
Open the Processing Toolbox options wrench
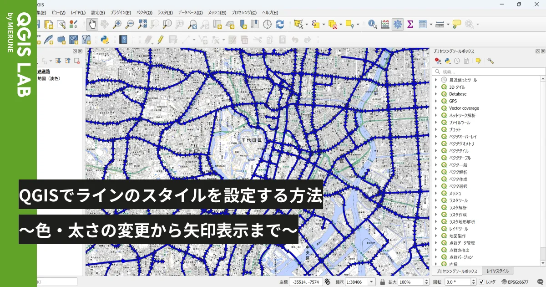pyautogui.click(x=490, y=61)
